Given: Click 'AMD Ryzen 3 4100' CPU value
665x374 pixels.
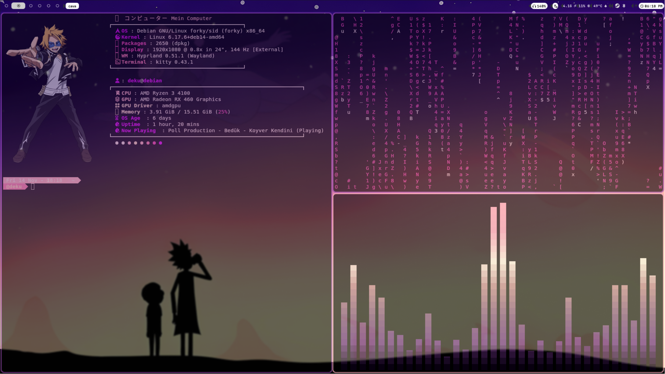Looking at the screenshot, I should 165,93.
